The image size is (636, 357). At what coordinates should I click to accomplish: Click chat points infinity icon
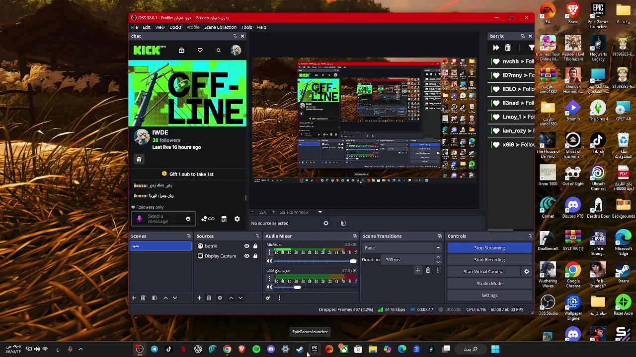[208, 219]
